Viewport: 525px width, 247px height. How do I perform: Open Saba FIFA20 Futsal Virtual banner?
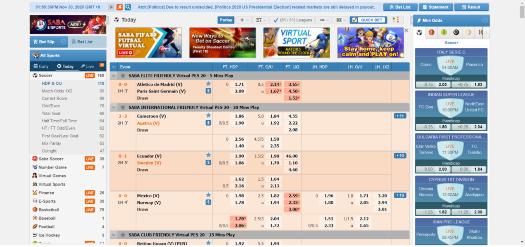pos(148,43)
